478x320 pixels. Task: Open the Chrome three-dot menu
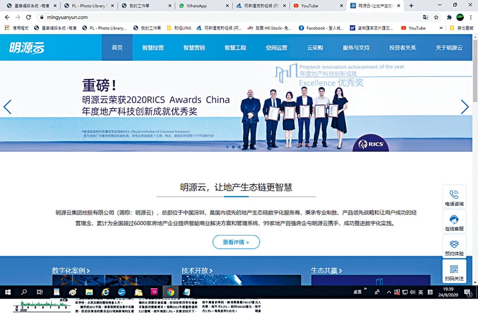(x=471, y=17)
